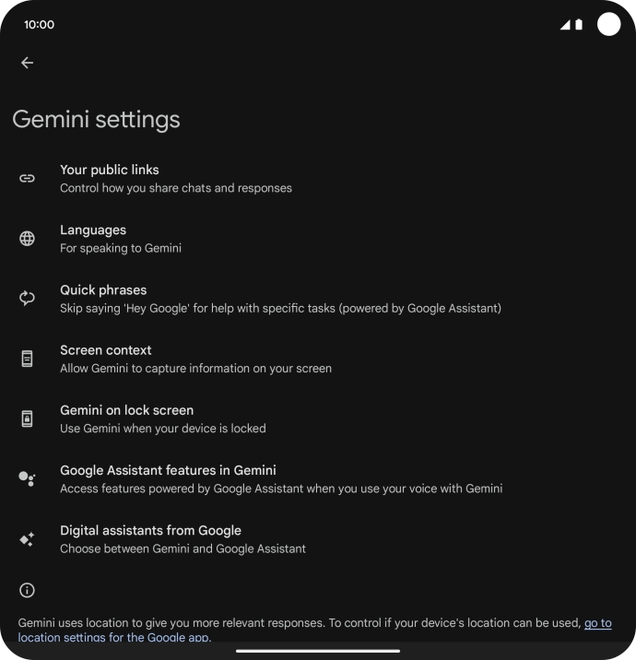This screenshot has width=636, height=660.
Task: Click the Screen context page icon
Action: click(x=27, y=359)
